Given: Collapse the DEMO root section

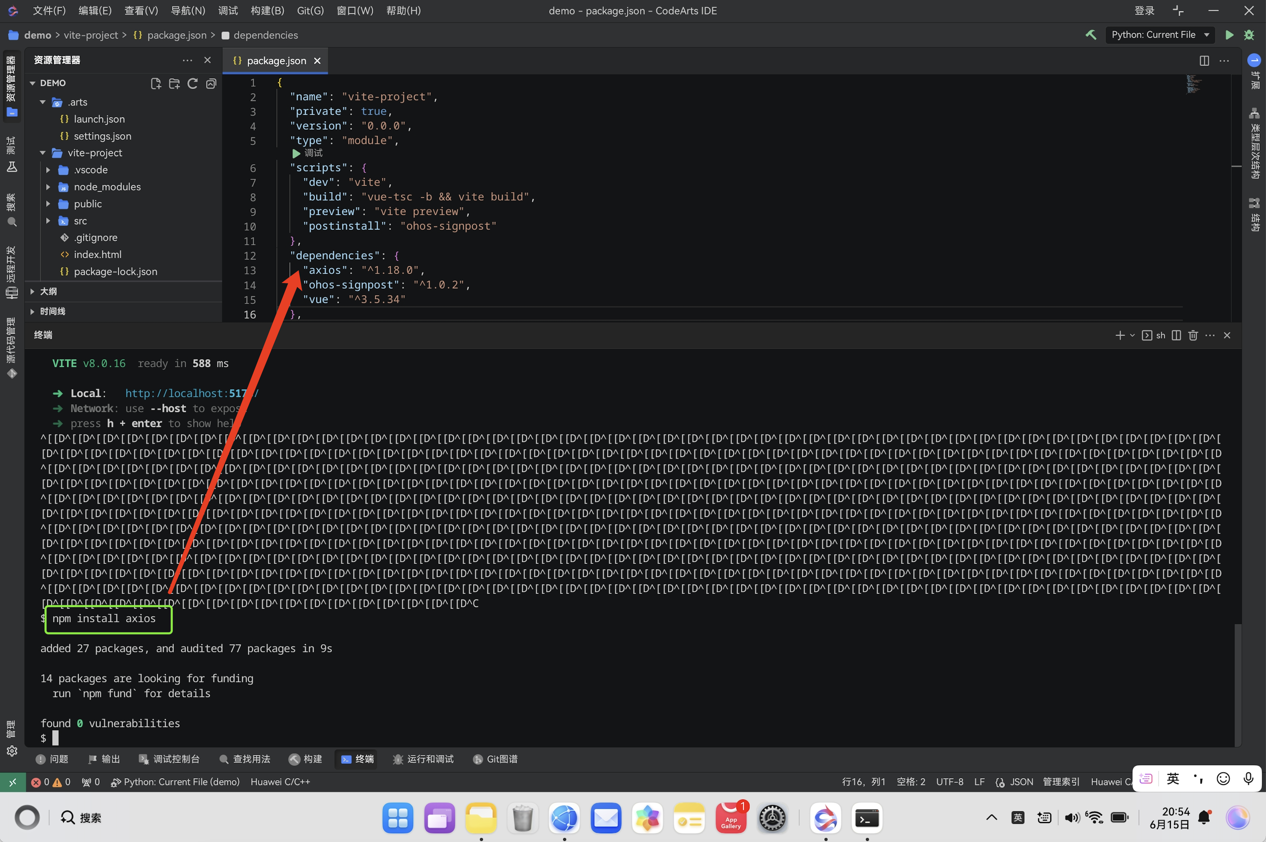Looking at the screenshot, I should pyautogui.click(x=33, y=83).
